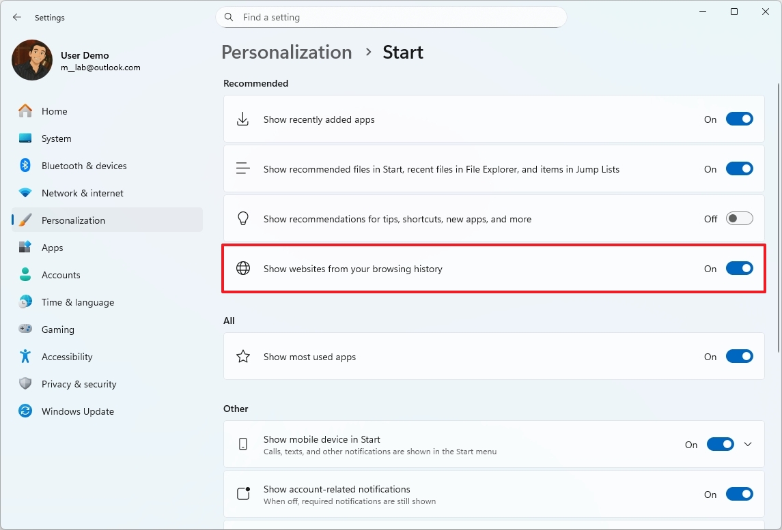782x530 pixels.
Task: Navigate back to Personalization breadcrumb
Action: [287, 53]
